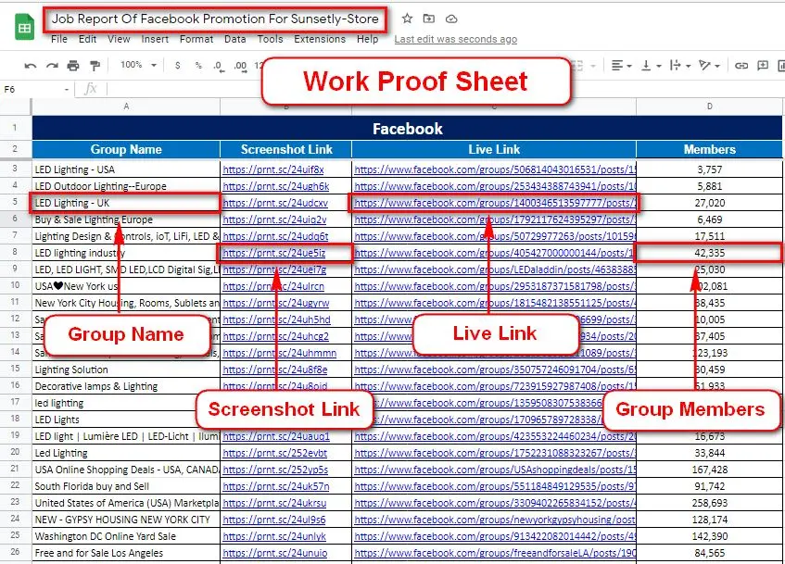Open the 100% zoom dropdown
The width and height of the screenshot is (785, 564).
[x=139, y=65]
